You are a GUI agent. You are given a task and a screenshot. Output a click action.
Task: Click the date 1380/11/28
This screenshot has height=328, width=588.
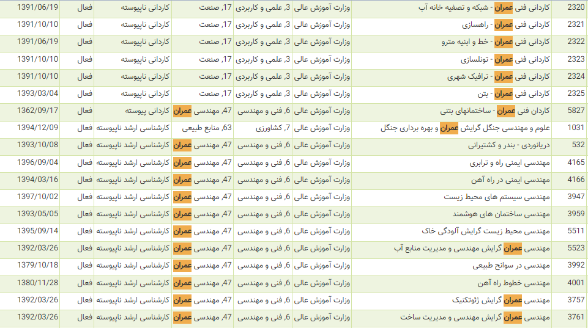(x=38, y=283)
